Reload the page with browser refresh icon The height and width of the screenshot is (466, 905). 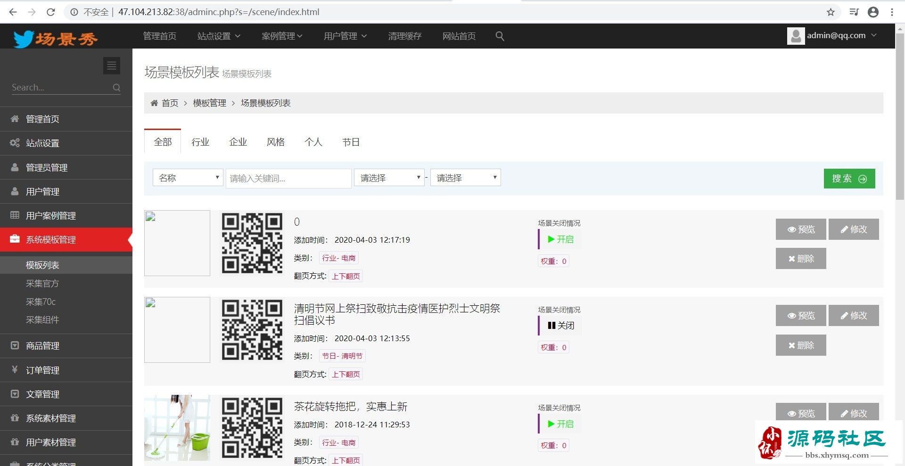pos(51,12)
